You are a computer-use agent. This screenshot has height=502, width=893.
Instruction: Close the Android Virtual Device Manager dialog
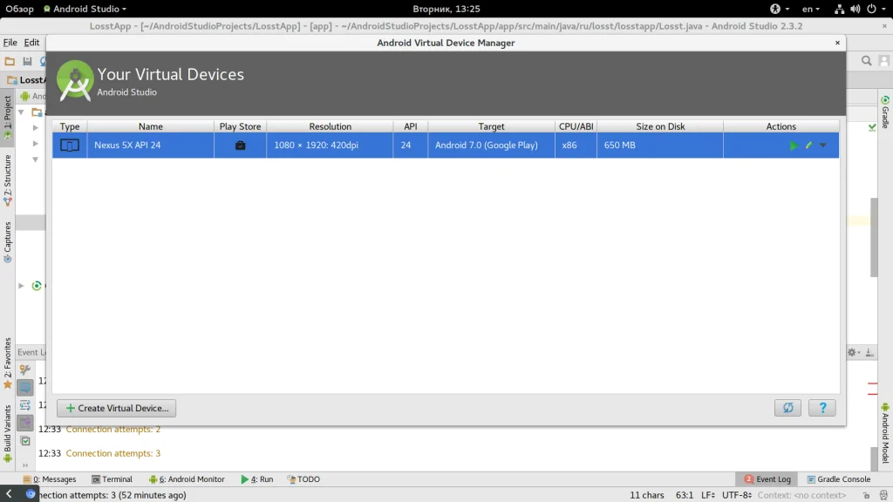(x=837, y=43)
